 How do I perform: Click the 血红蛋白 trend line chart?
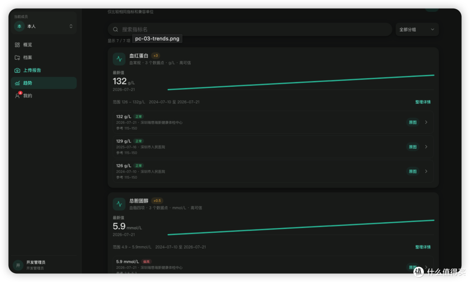click(301, 82)
